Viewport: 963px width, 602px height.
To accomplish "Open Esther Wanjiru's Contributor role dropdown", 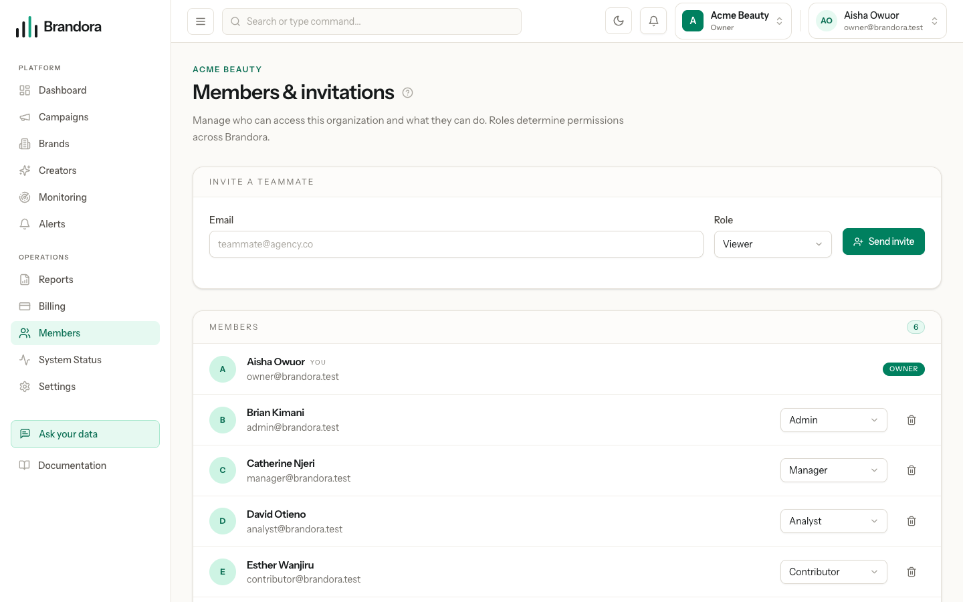I will 833,572.
